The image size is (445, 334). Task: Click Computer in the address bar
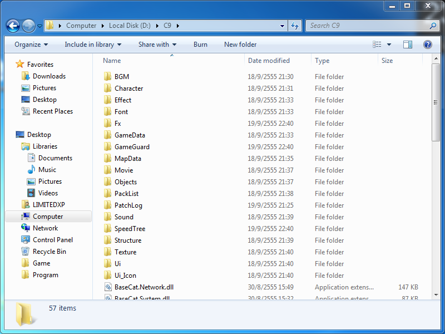81,26
